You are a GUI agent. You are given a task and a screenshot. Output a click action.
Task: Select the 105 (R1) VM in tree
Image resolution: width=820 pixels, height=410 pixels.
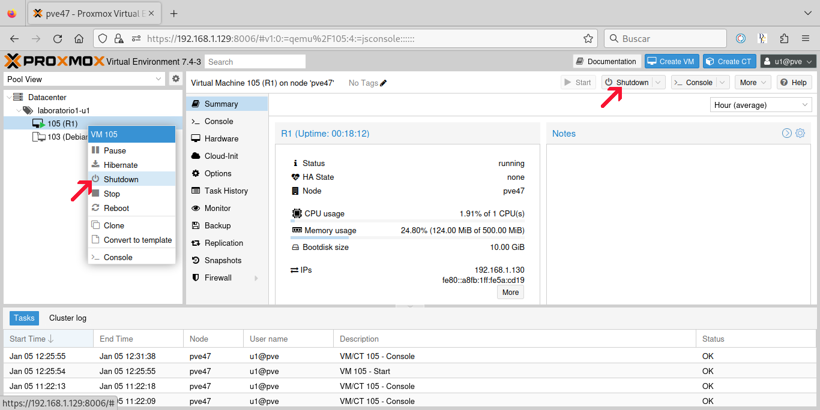click(x=93, y=123)
